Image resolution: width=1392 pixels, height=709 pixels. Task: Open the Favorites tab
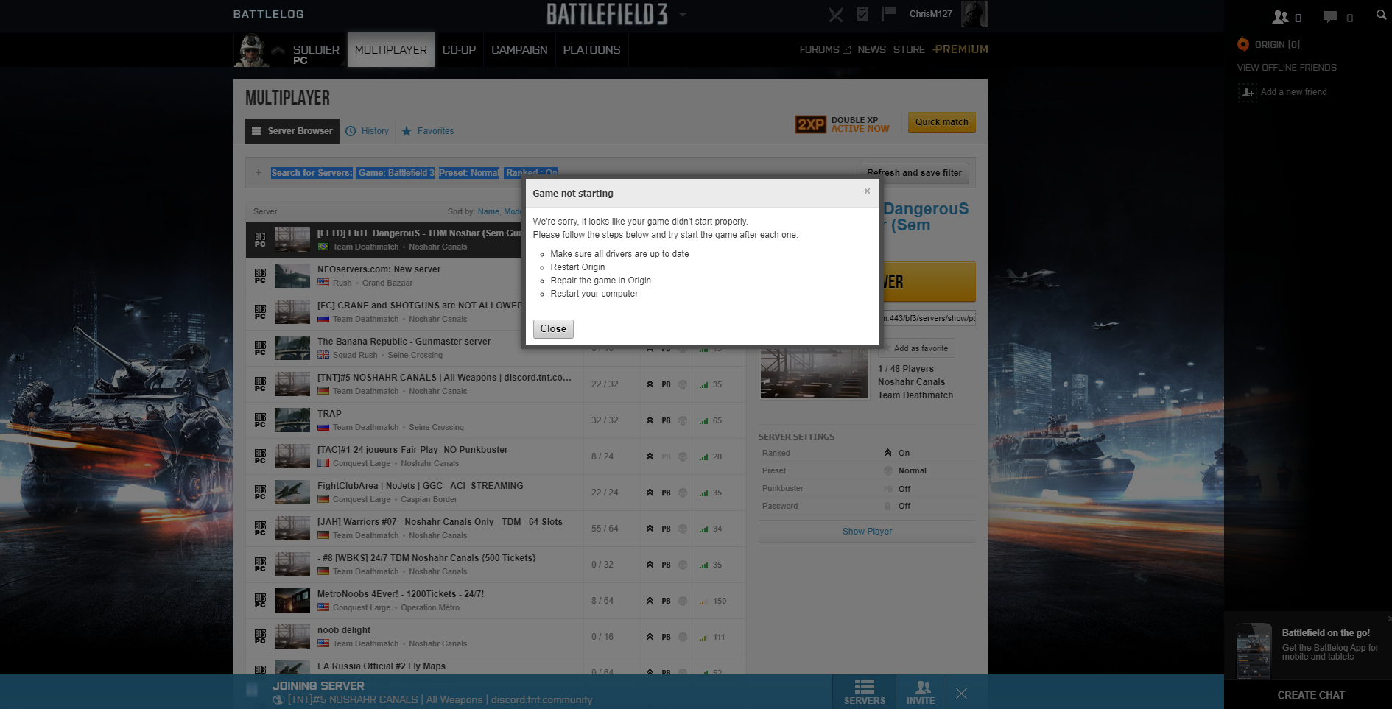click(427, 131)
